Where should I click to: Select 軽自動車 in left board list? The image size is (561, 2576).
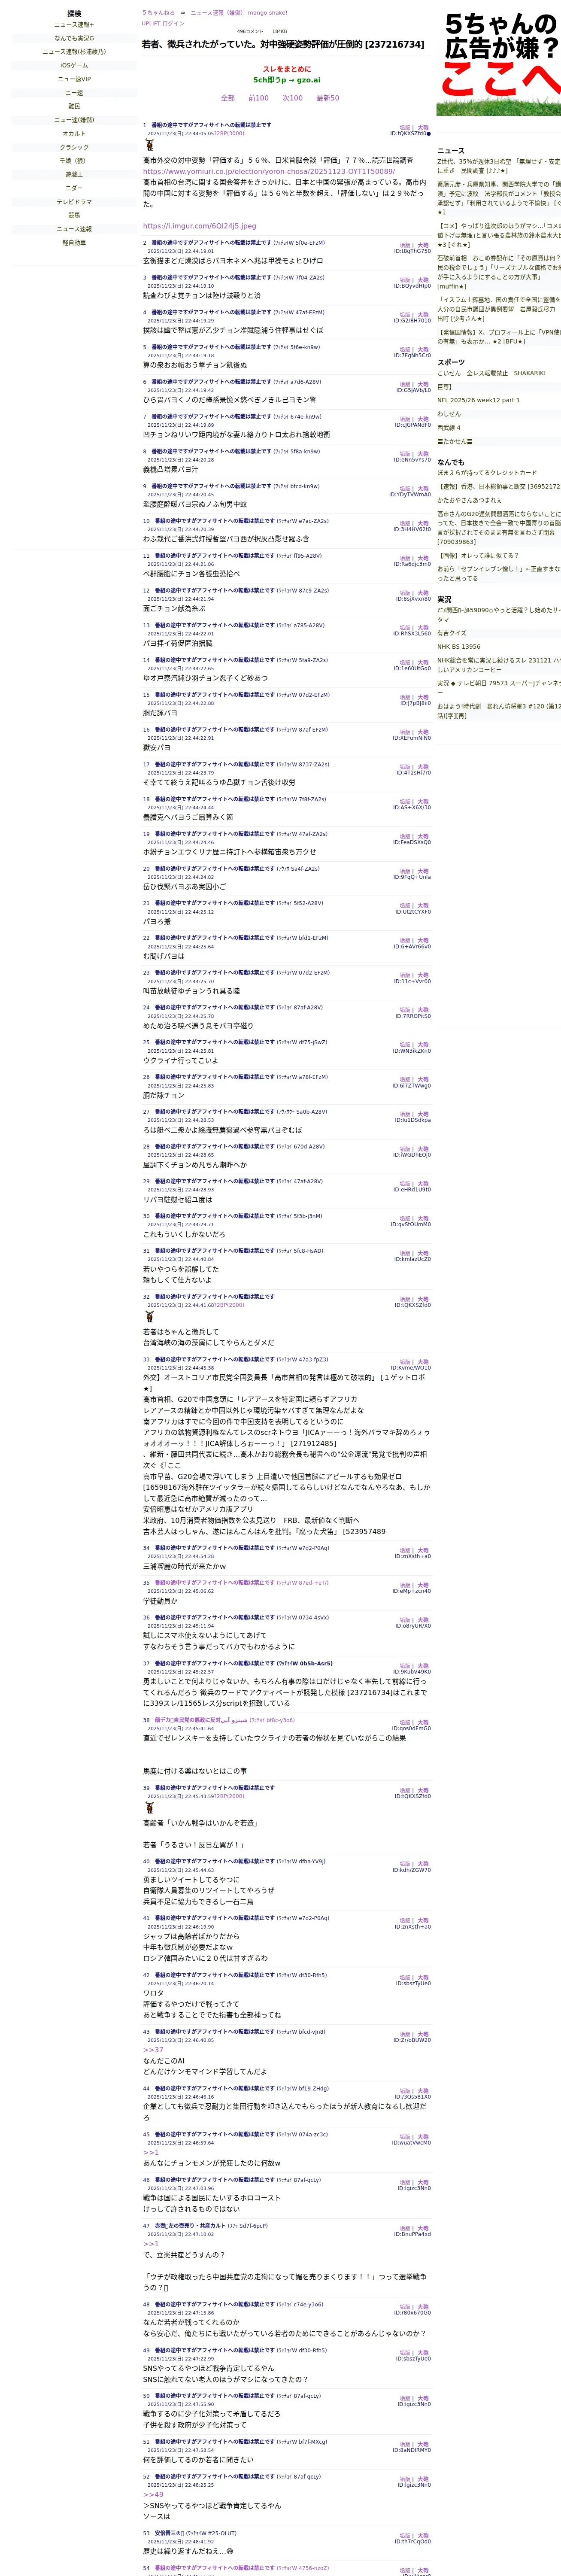click(74, 242)
